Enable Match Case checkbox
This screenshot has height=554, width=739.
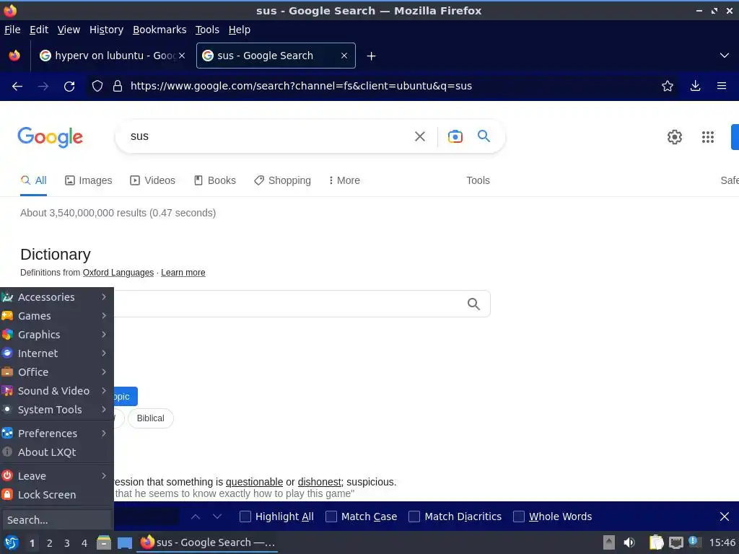[x=331, y=516]
